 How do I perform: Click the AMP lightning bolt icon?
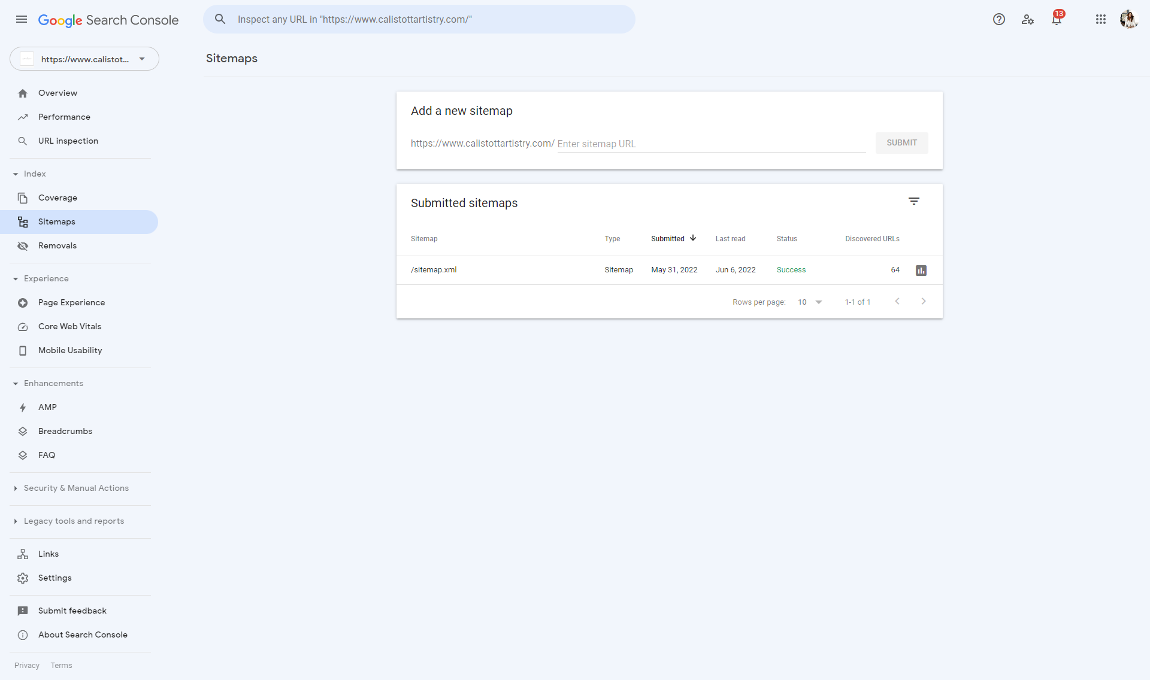[23, 408]
